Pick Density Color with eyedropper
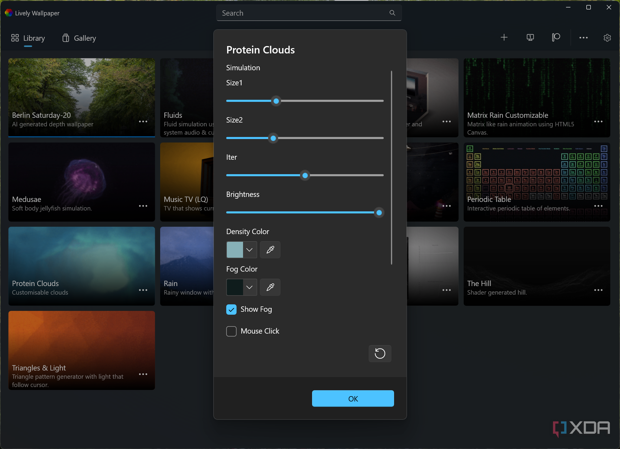 tap(270, 250)
